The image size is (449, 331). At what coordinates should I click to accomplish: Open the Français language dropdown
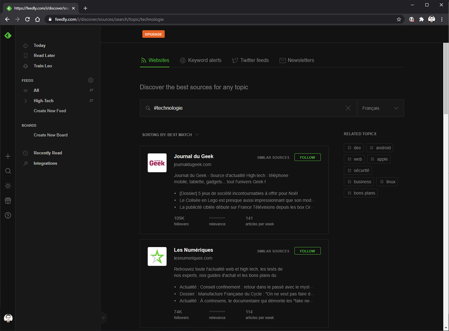(x=381, y=108)
